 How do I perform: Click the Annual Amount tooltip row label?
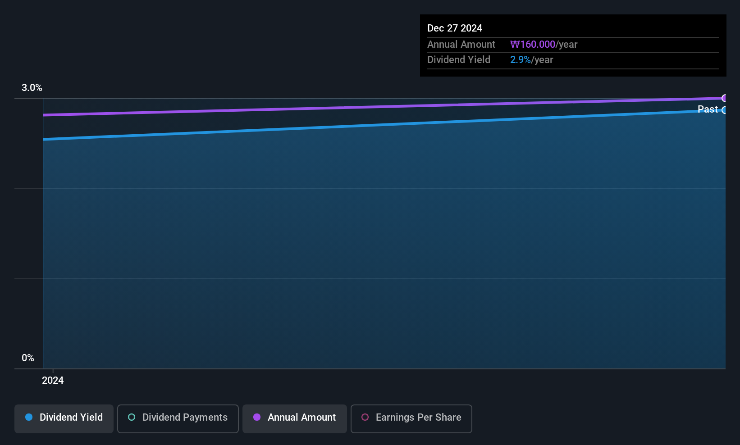click(461, 45)
